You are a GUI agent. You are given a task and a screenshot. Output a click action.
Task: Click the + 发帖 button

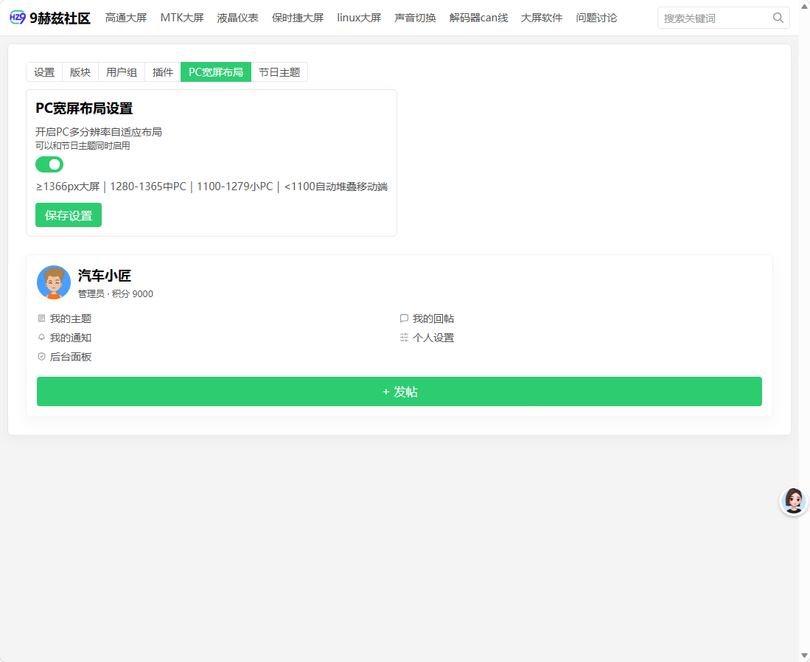pyautogui.click(x=399, y=391)
